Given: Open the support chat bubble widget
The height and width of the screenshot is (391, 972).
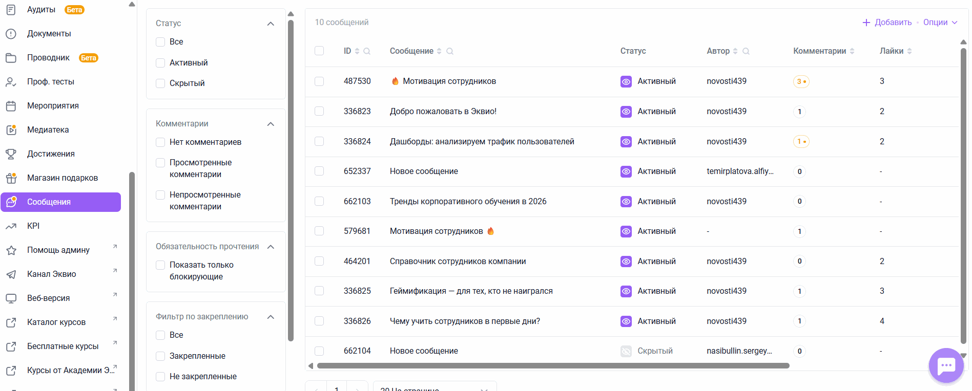Looking at the screenshot, I should pyautogui.click(x=946, y=365).
